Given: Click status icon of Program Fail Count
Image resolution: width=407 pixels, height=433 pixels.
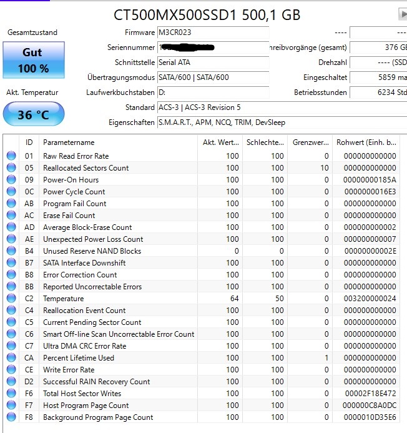Looking at the screenshot, I should (x=11, y=203).
